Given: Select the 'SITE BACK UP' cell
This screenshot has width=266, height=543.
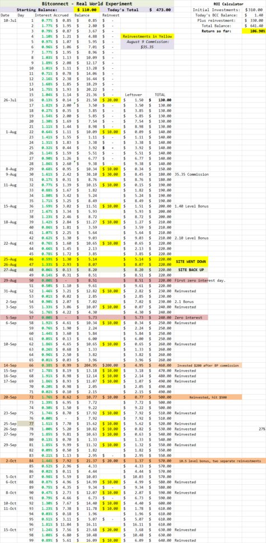Looking at the screenshot, I should (191, 269).
